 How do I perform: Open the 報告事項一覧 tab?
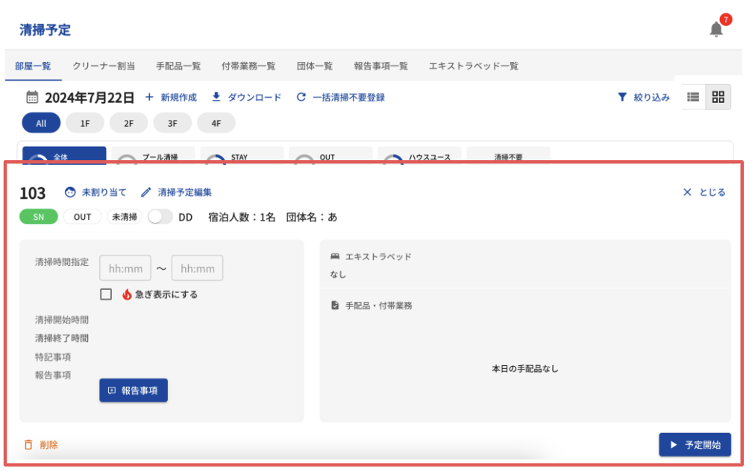(x=381, y=66)
